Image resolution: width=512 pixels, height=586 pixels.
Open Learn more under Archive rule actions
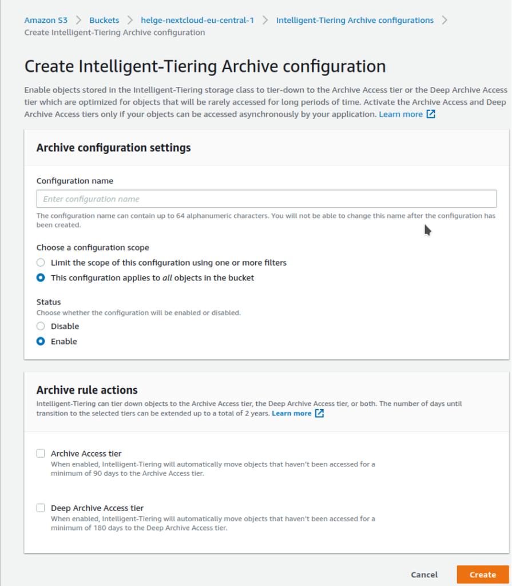click(x=292, y=413)
